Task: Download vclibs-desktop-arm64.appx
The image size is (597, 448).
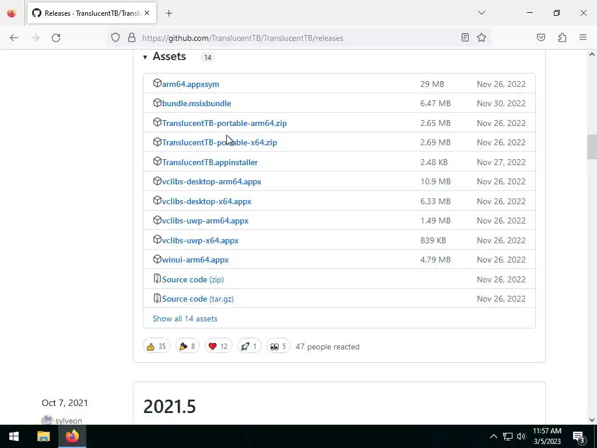Action: [x=212, y=182]
